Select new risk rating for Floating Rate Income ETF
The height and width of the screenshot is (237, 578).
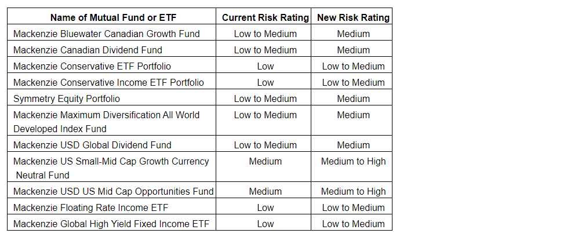point(353,207)
